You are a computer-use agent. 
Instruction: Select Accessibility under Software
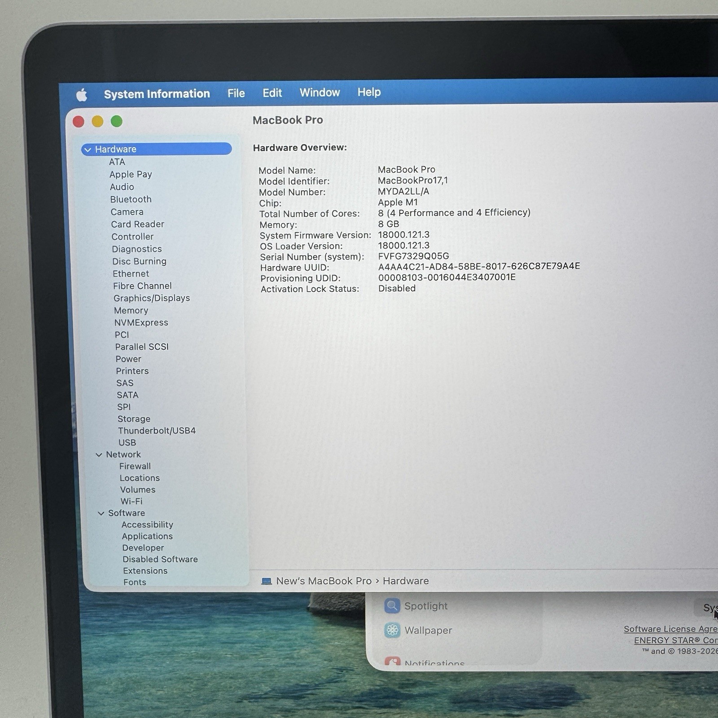tap(147, 525)
